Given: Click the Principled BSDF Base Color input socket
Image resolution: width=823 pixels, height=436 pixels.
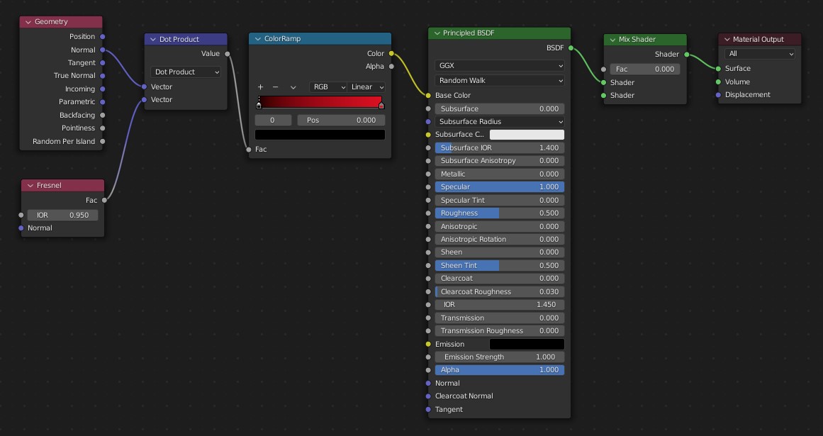Looking at the screenshot, I should (428, 96).
